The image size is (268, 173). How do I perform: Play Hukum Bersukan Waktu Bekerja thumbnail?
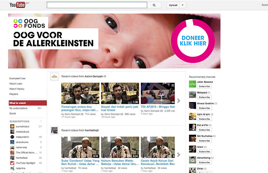pos(120,147)
